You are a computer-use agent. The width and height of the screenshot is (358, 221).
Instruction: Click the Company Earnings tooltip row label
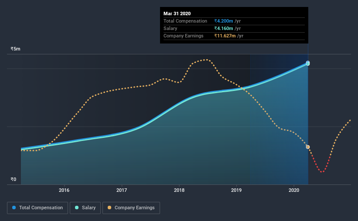click(x=183, y=36)
